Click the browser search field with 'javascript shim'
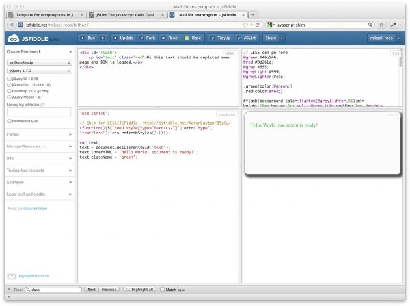This screenshot has height=306, width=410. pos(321,25)
